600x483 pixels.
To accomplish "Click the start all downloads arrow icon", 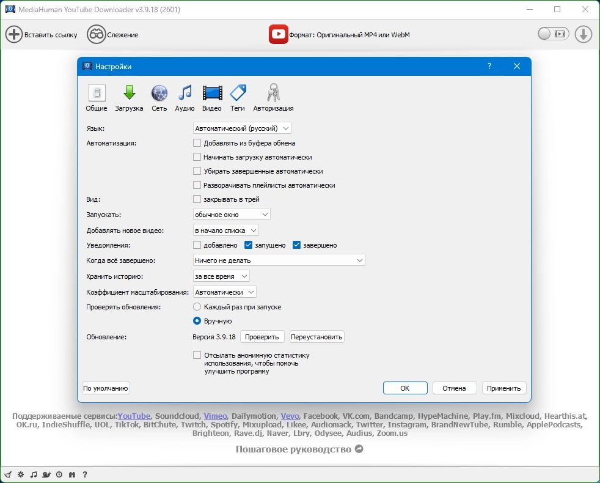I will [x=583, y=34].
